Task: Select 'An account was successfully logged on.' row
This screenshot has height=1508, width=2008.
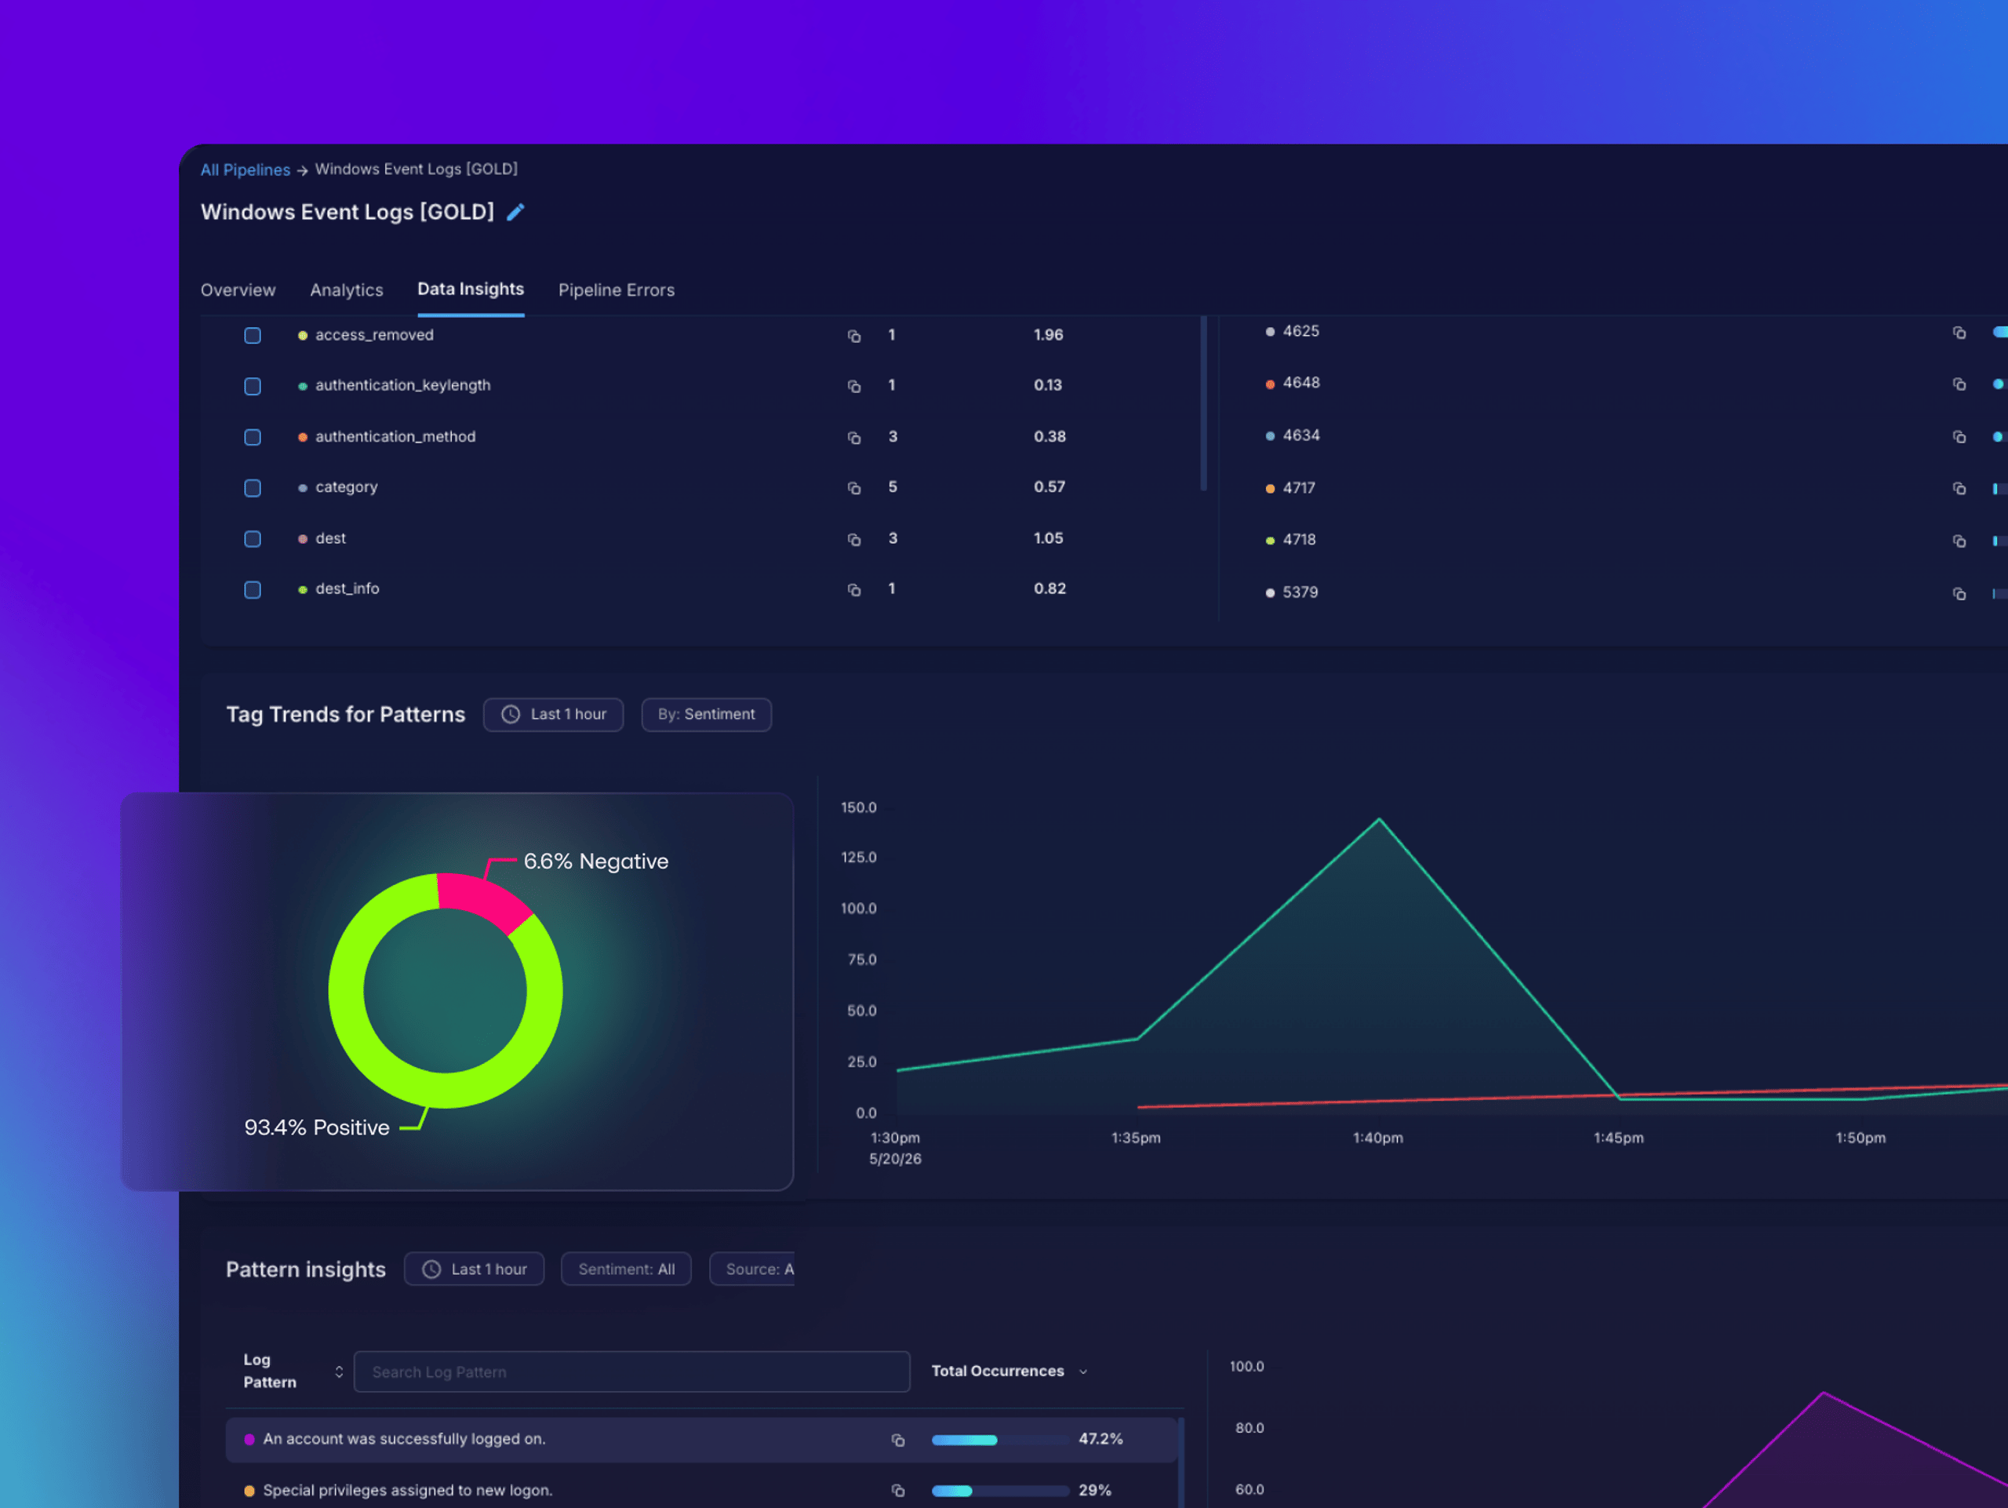Action: 700,1440
